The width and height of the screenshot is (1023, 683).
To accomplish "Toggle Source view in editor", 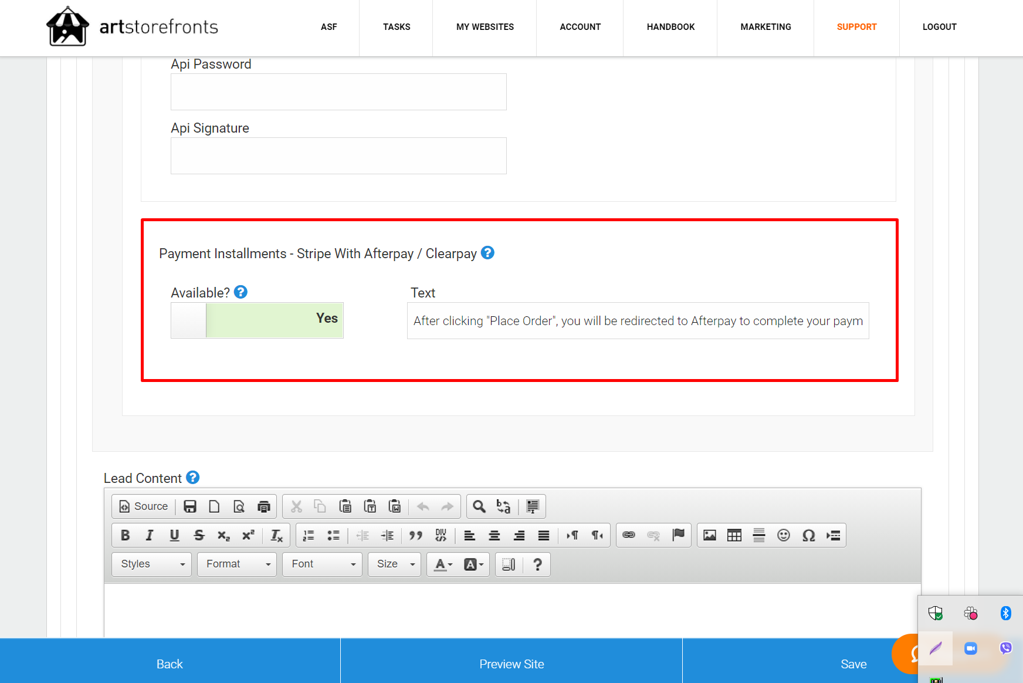I will click(144, 506).
